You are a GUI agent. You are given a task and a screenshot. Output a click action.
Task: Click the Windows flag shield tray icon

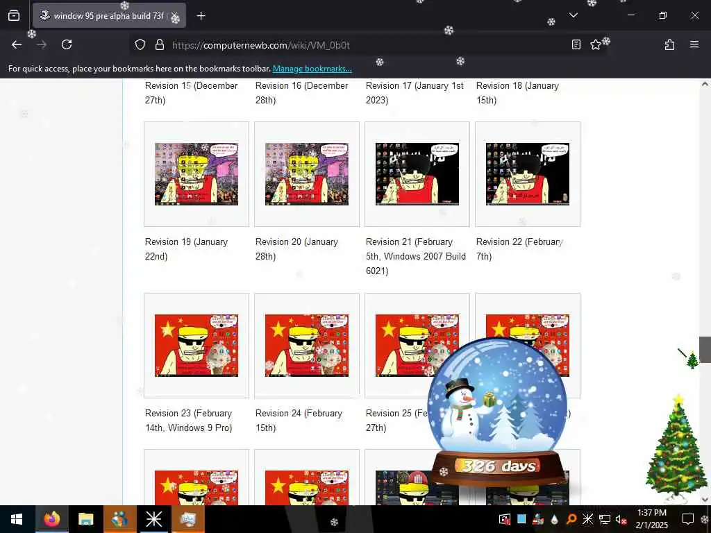pyautogui.click(x=505, y=519)
